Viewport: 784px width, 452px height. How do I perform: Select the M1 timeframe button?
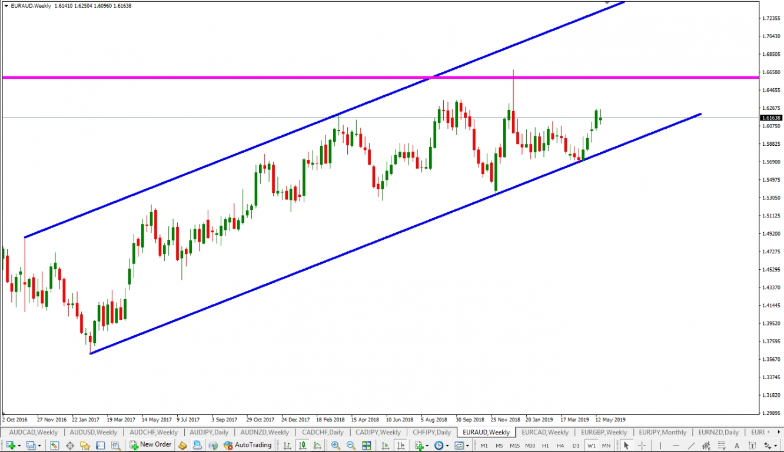point(484,446)
